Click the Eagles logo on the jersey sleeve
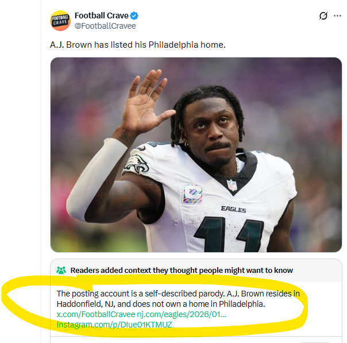The height and width of the screenshot is (343, 347). (x=136, y=164)
